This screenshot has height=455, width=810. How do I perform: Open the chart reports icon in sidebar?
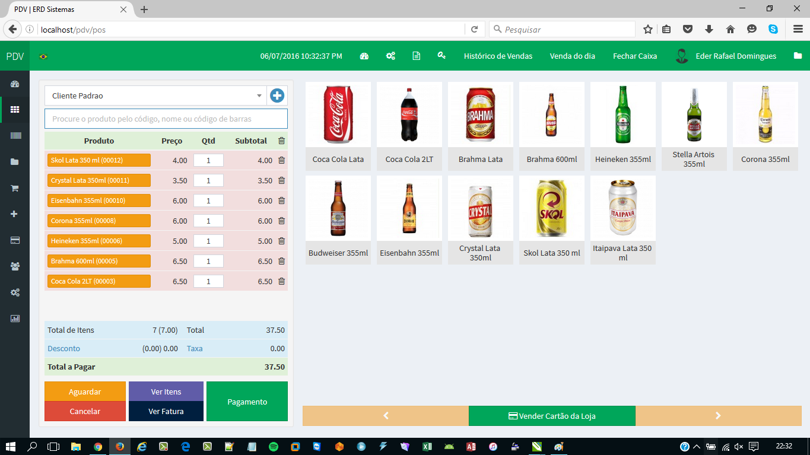click(15, 319)
